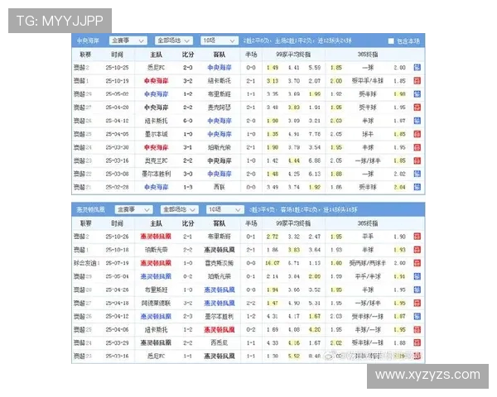Click 比分 column header in 中央海岸 table

point(188,55)
